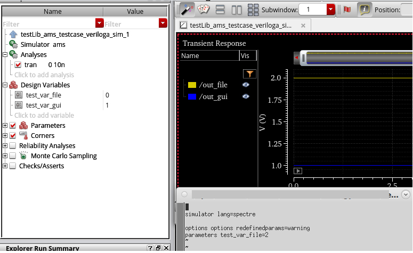Open the Name column filter dropdown
The height and width of the screenshot is (253, 413).
[x=99, y=23]
